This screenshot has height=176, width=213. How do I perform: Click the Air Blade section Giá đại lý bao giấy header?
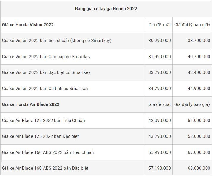(192, 104)
